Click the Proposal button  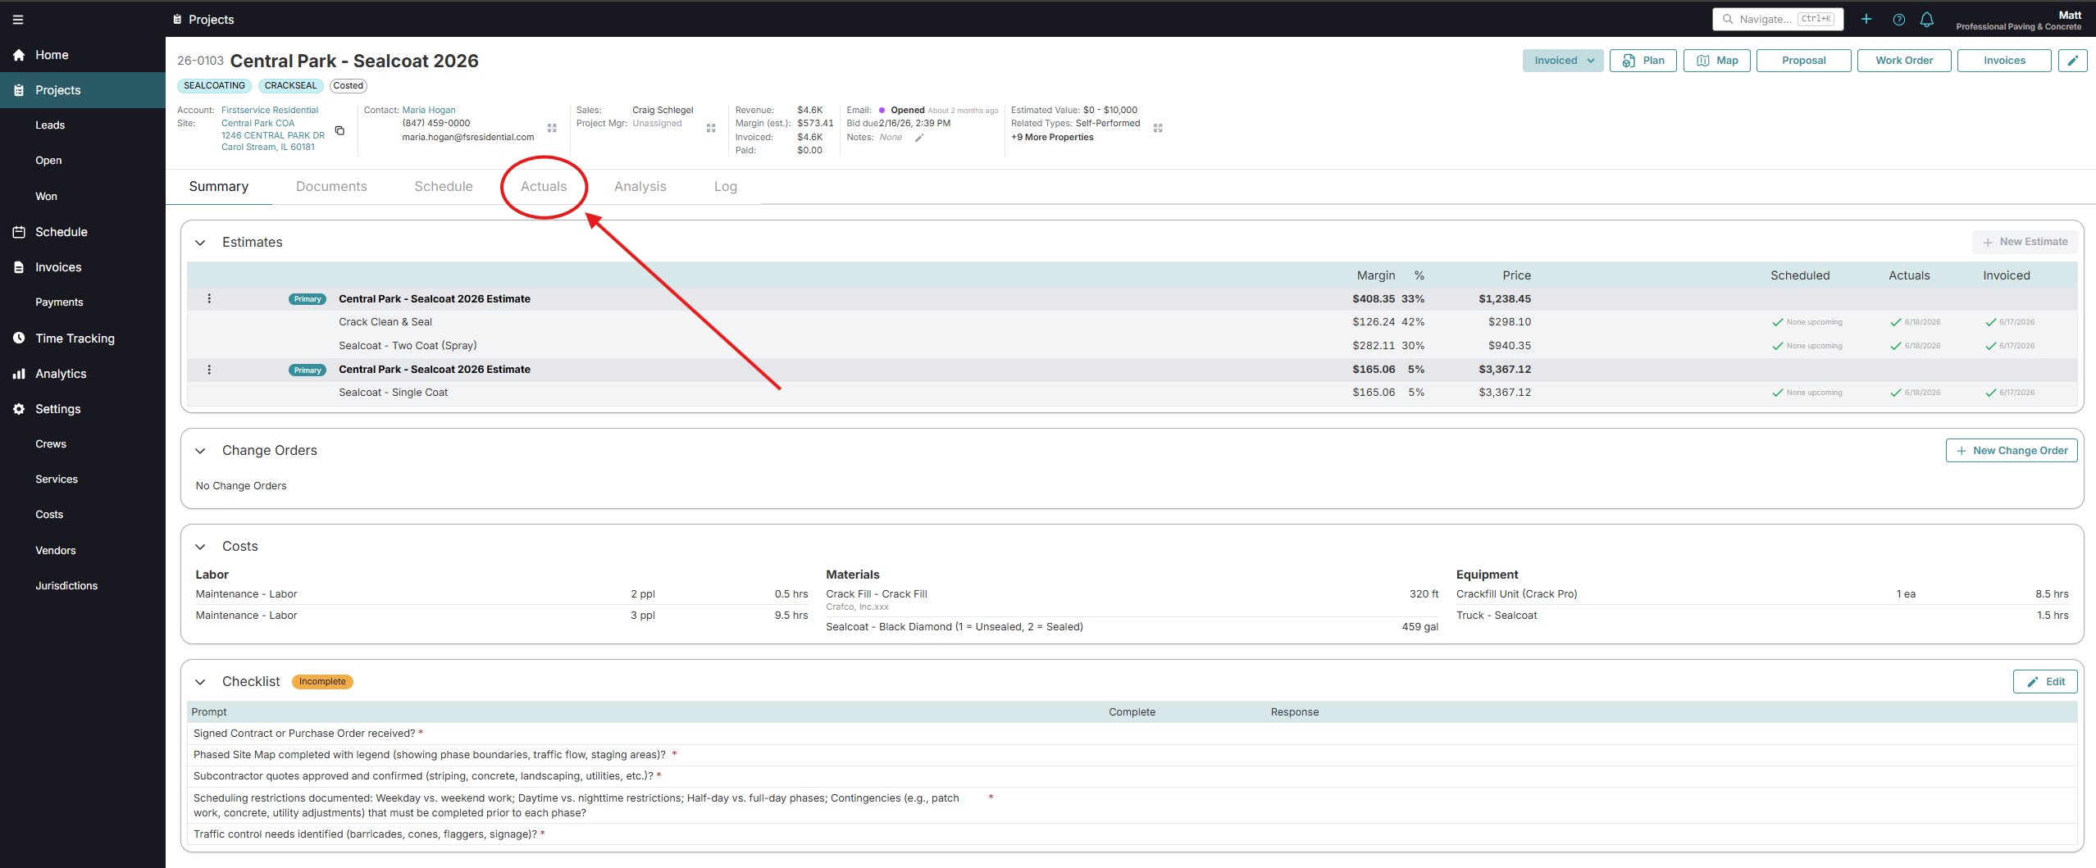[1804, 61]
